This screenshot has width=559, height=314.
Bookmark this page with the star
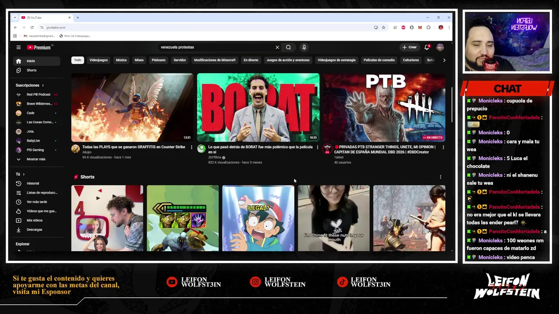(383, 27)
